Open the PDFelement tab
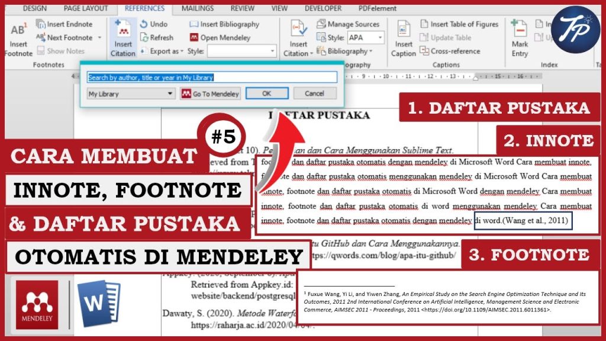Viewport: 606px width, 341px height. [377, 8]
